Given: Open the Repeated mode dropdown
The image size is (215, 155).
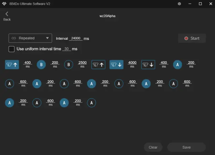Looking at the screenshot, I should click(x=30, y=38).
